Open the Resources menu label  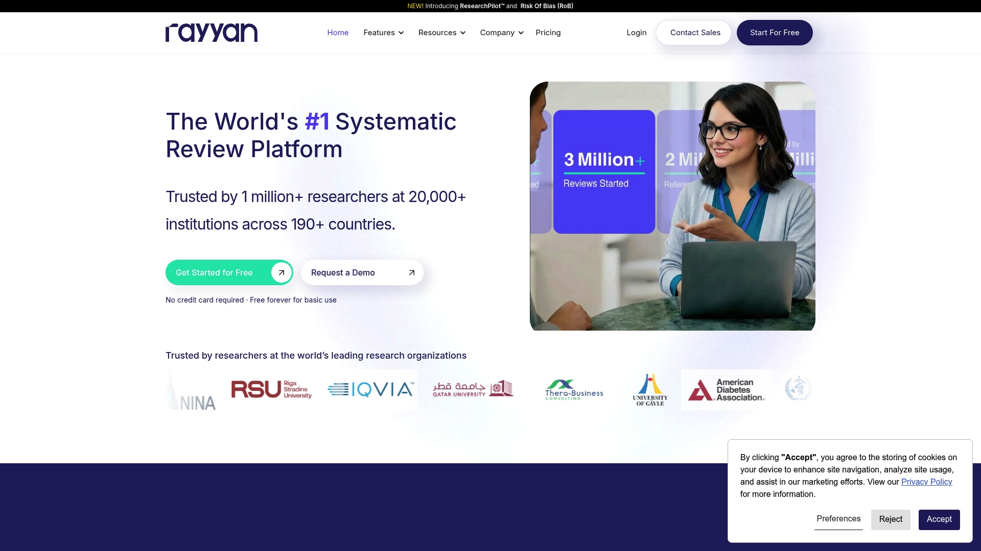point(437,33)
